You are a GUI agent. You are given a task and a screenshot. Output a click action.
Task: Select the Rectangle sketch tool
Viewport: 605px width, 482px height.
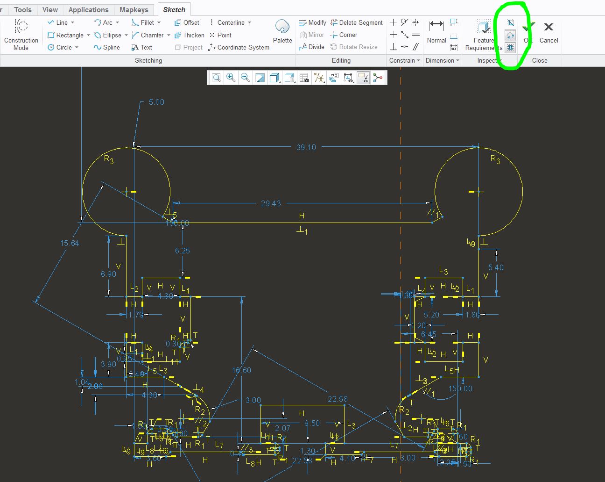[65, 35]
